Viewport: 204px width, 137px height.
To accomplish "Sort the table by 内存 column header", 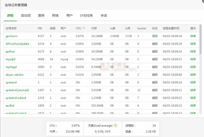I will pos(94,29).
